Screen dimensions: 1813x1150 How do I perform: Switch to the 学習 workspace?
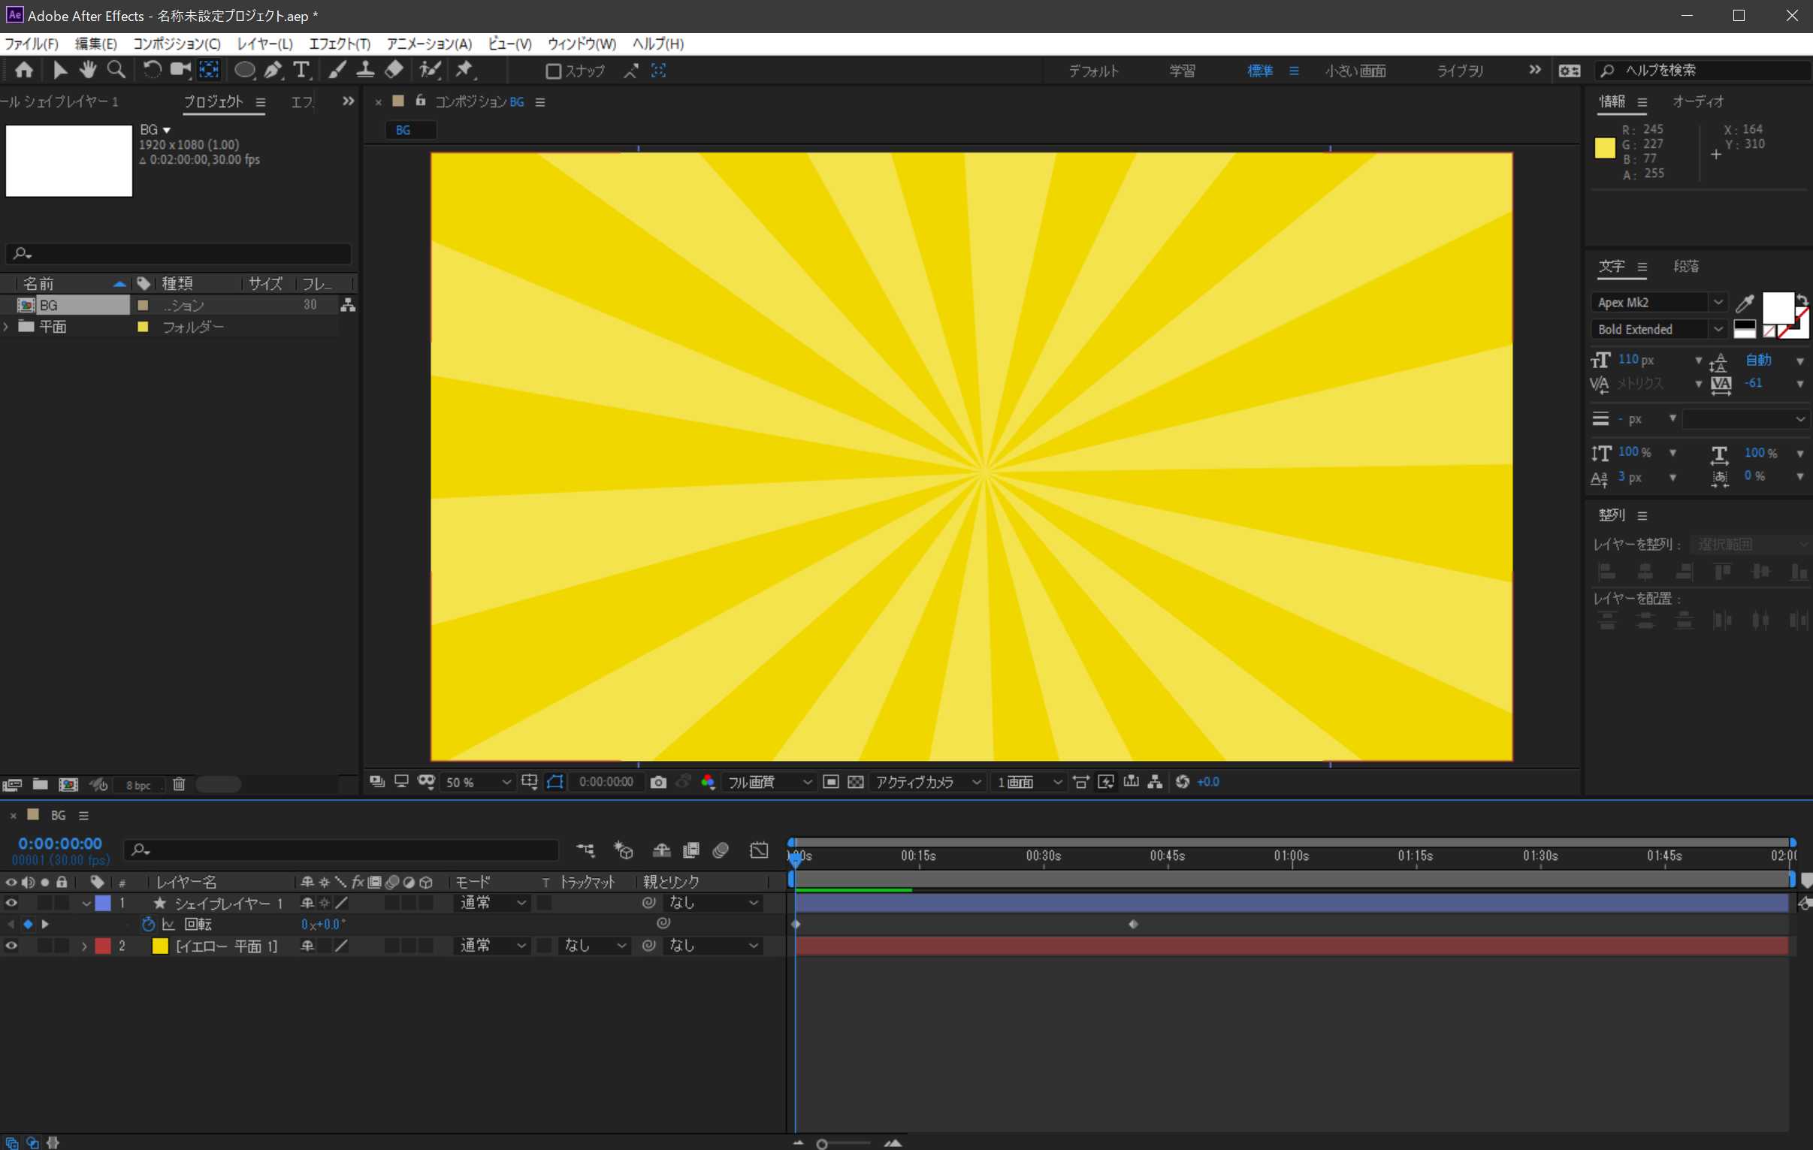[1182, 71]
